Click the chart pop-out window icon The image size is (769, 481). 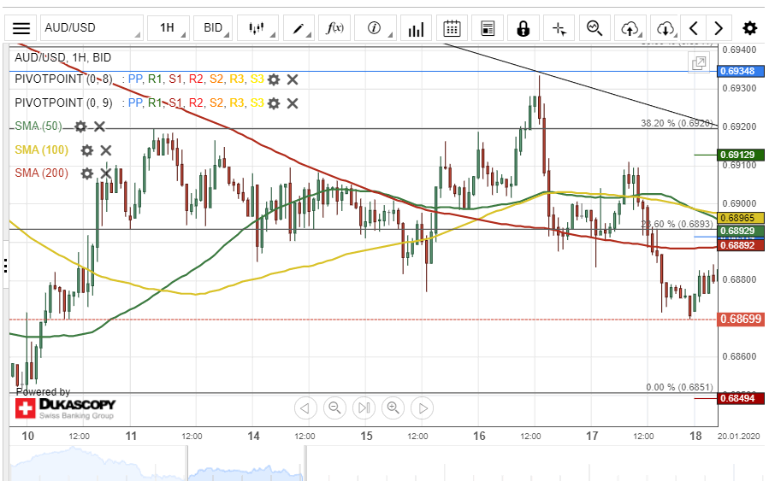pos(699,62)
